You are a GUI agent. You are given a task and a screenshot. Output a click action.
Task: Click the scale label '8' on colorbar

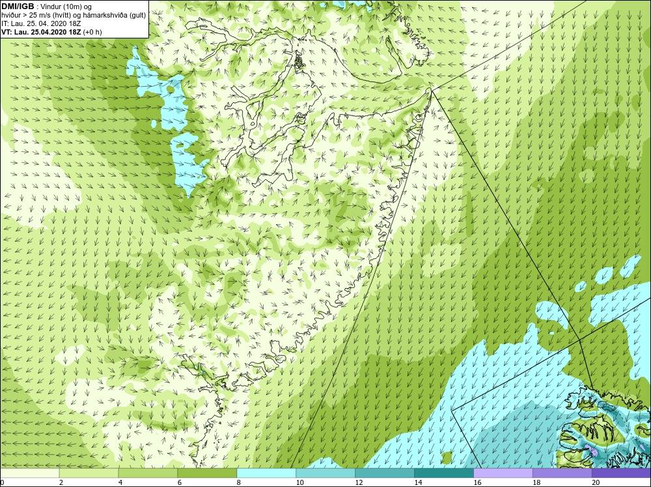point(239,482)
